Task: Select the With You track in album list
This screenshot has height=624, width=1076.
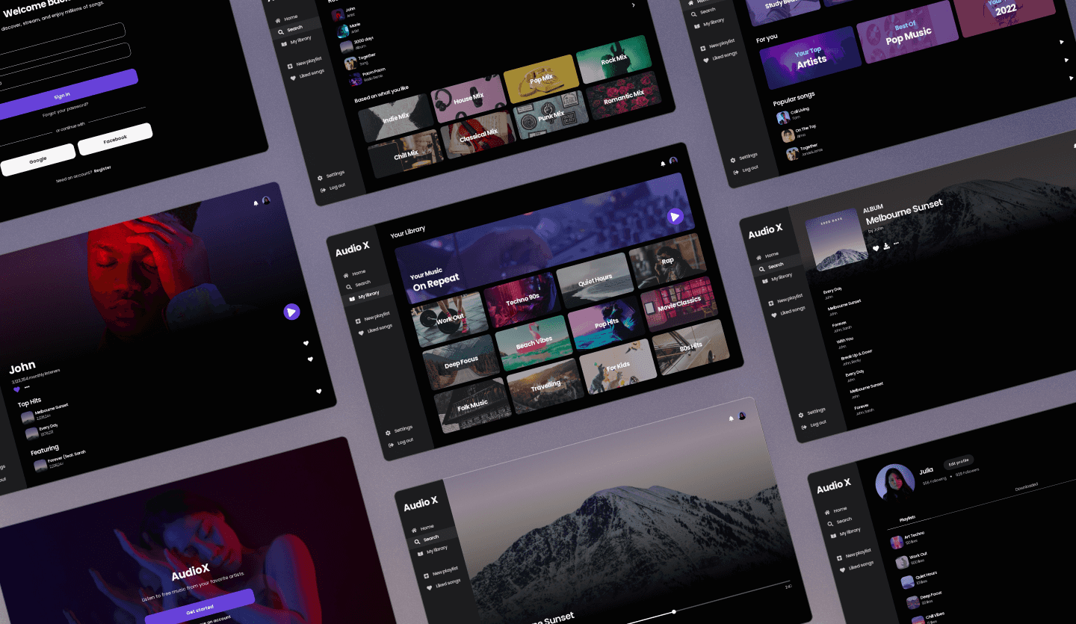Action: 844,342
